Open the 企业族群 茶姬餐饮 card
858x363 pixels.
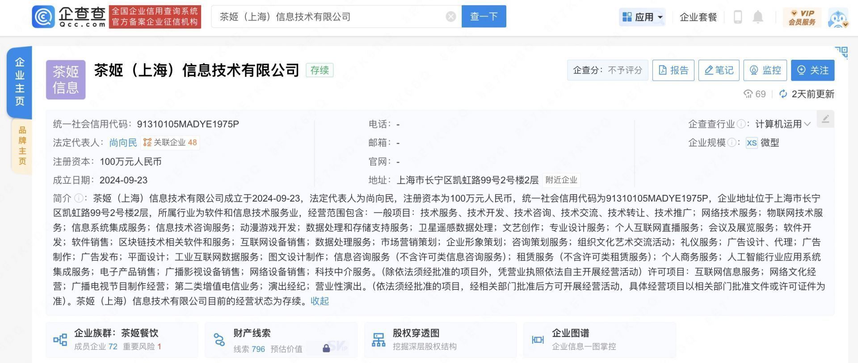pos(122,340)
